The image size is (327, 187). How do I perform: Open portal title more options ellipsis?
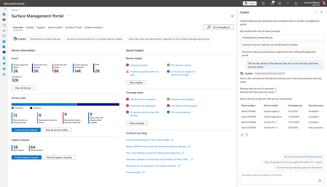69,16
